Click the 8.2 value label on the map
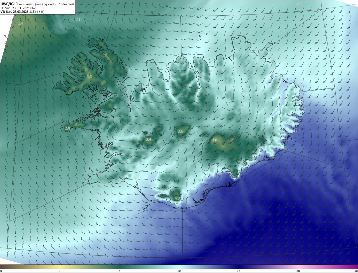Image resolution: width=358 pixels, height=273 pixels. (300, 4)
